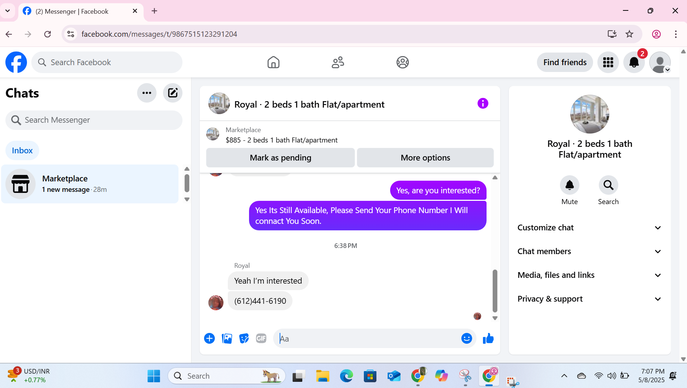This screenshot has height=388, width=687.
Task: Expand Media, files and links section
Action: pyautogui.click(x=590, y=275)
